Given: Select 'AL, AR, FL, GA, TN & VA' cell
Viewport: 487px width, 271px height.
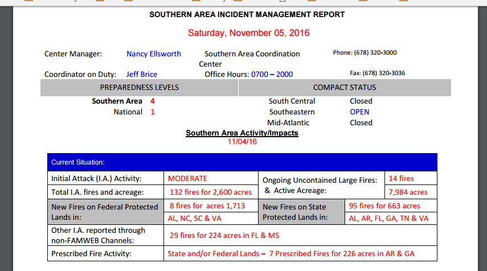Looking at the screenshot, I should 391,218.
